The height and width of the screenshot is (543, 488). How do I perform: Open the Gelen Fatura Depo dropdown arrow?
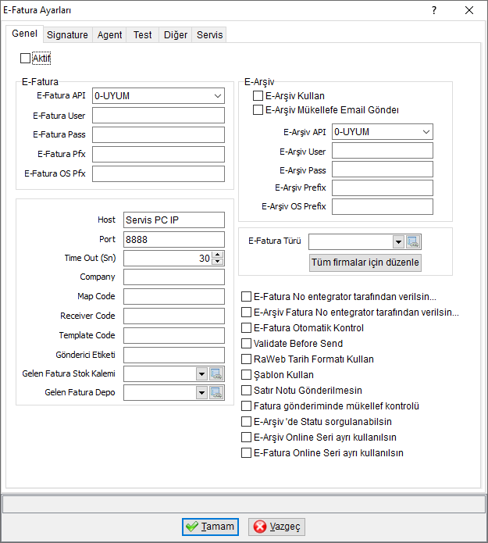tap(201, 393)
